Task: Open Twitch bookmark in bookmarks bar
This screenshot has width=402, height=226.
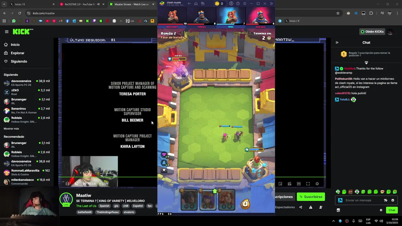Action: tap(94, 21)
